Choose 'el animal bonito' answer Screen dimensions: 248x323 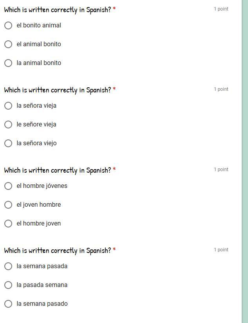[x=8, y=44]
